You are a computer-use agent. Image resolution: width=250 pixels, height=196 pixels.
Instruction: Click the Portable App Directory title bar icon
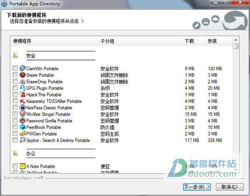click(x=4, y=4)
